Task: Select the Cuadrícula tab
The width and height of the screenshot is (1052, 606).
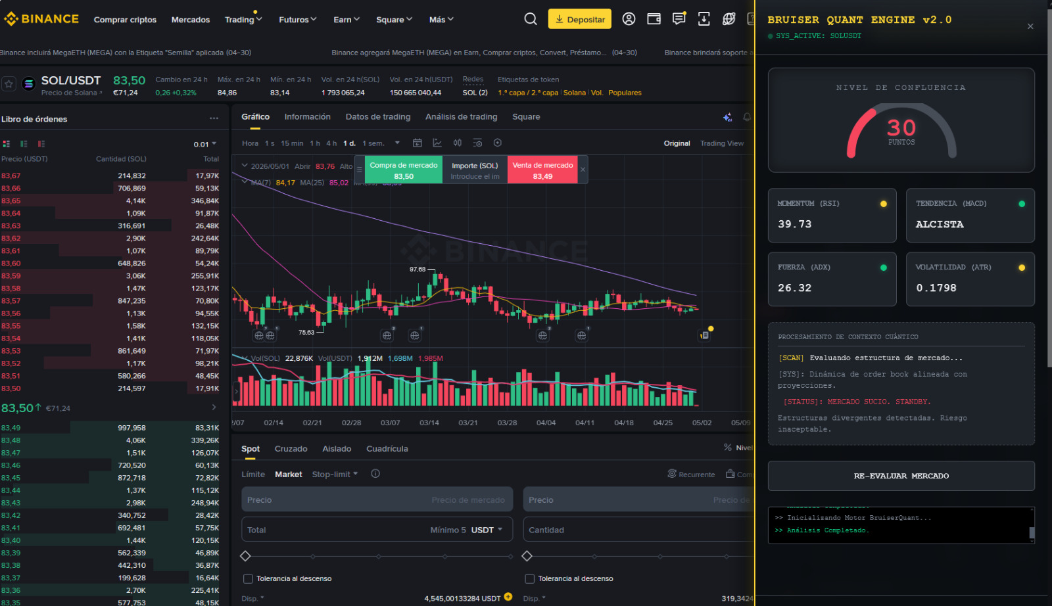Action: [x=387, y=449]
